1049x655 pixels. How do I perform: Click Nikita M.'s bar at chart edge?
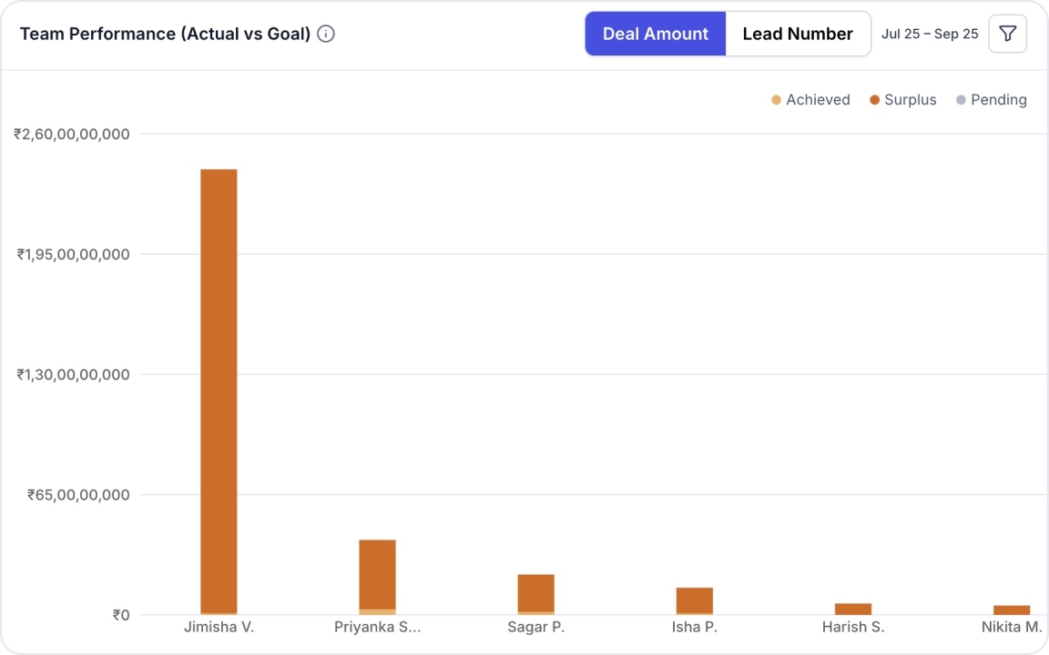tap(1011, 610)
